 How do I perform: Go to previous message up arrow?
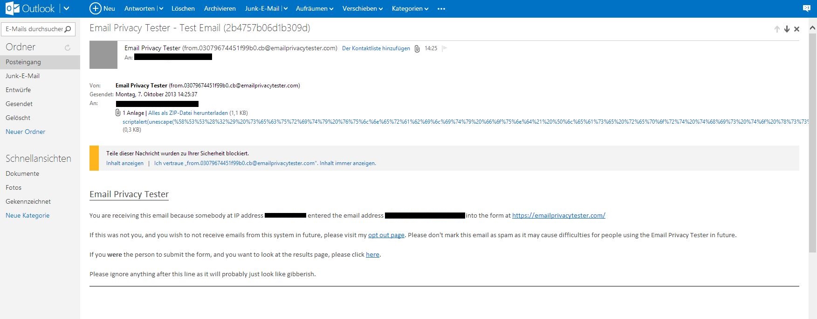(x=777, y=29)
